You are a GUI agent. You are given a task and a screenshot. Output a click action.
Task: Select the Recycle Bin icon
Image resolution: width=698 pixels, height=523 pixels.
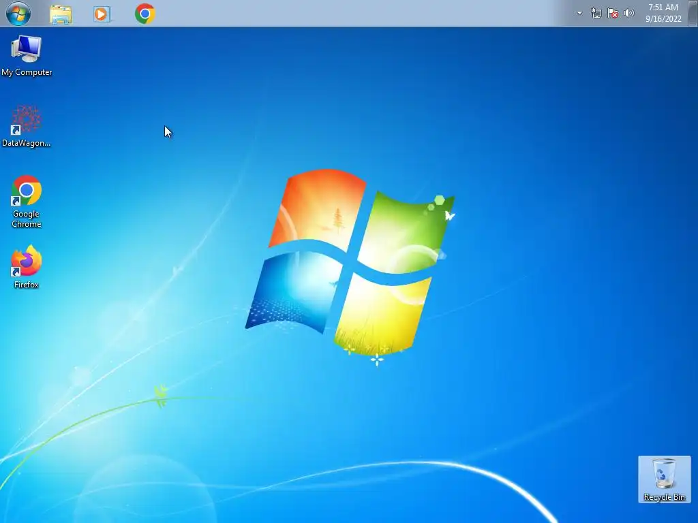coord(664,479)
